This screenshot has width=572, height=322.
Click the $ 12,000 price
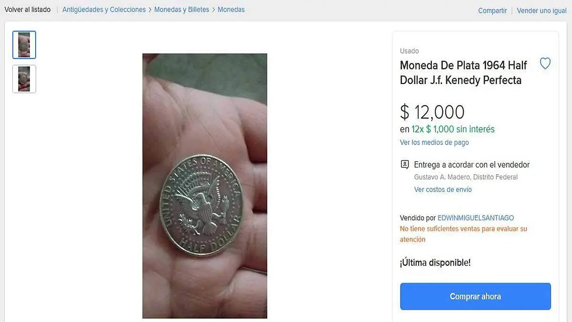point(432,112)
